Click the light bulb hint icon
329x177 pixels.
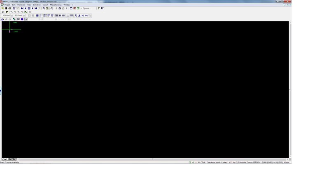click(x=98, y=8)
